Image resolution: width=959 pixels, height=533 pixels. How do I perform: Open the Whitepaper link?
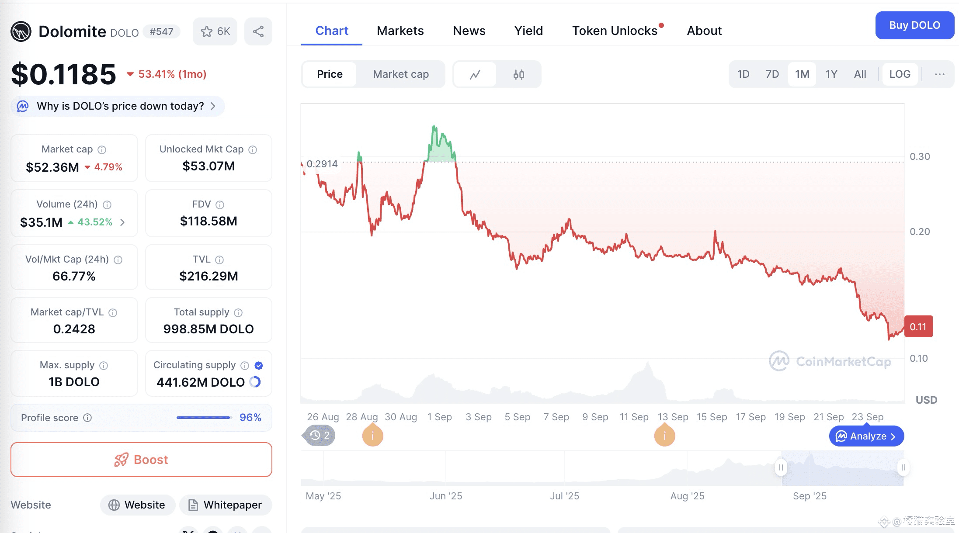226,505
